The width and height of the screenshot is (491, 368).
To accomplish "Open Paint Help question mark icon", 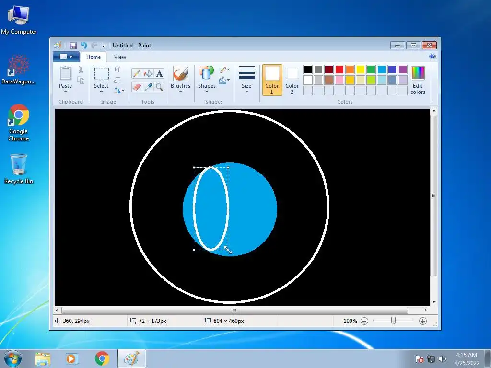I will pos(433,57).
